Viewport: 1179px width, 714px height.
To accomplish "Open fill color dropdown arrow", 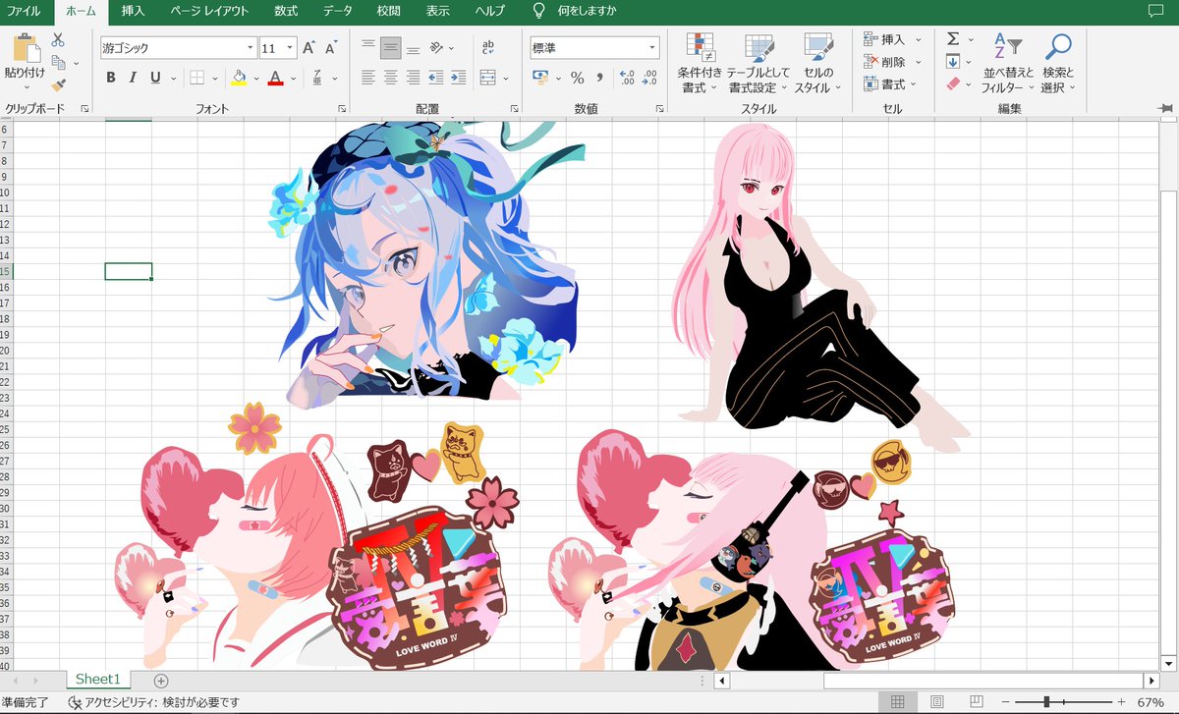I will 257,78.
